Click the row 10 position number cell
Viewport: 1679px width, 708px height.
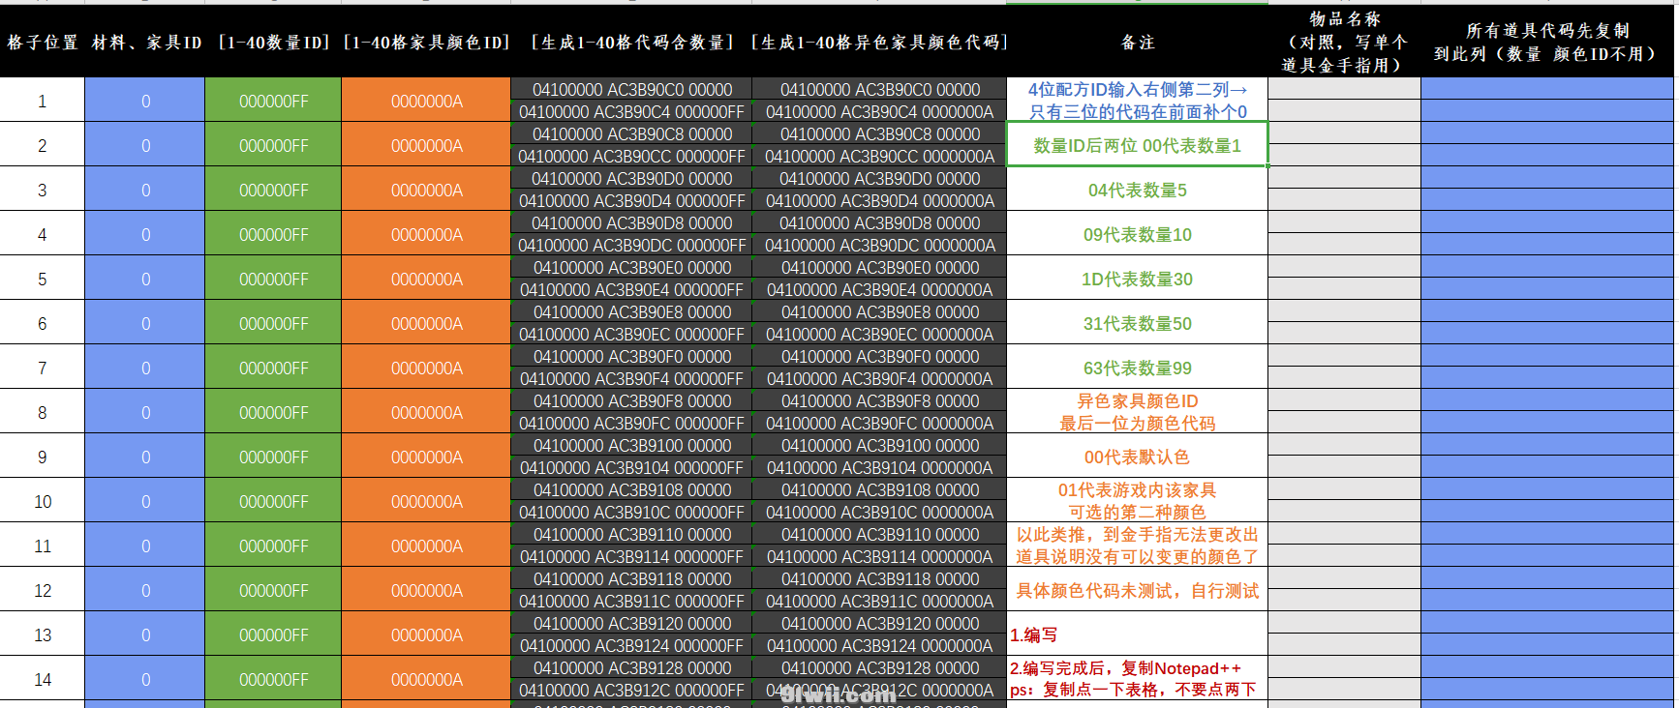click(43, 501)
